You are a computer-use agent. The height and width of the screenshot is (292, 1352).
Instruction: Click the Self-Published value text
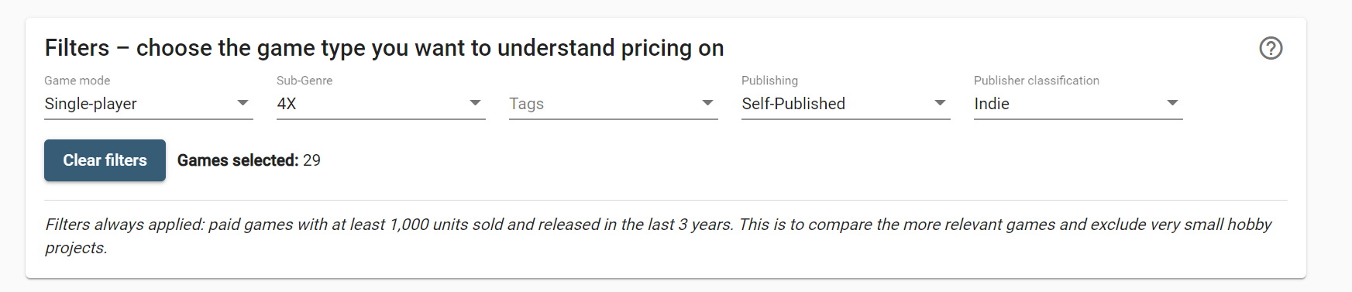pos(793,104)
